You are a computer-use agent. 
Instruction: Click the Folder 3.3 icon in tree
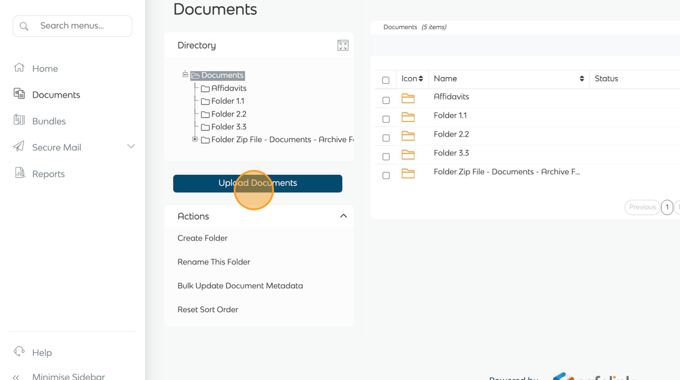(205, 127)
